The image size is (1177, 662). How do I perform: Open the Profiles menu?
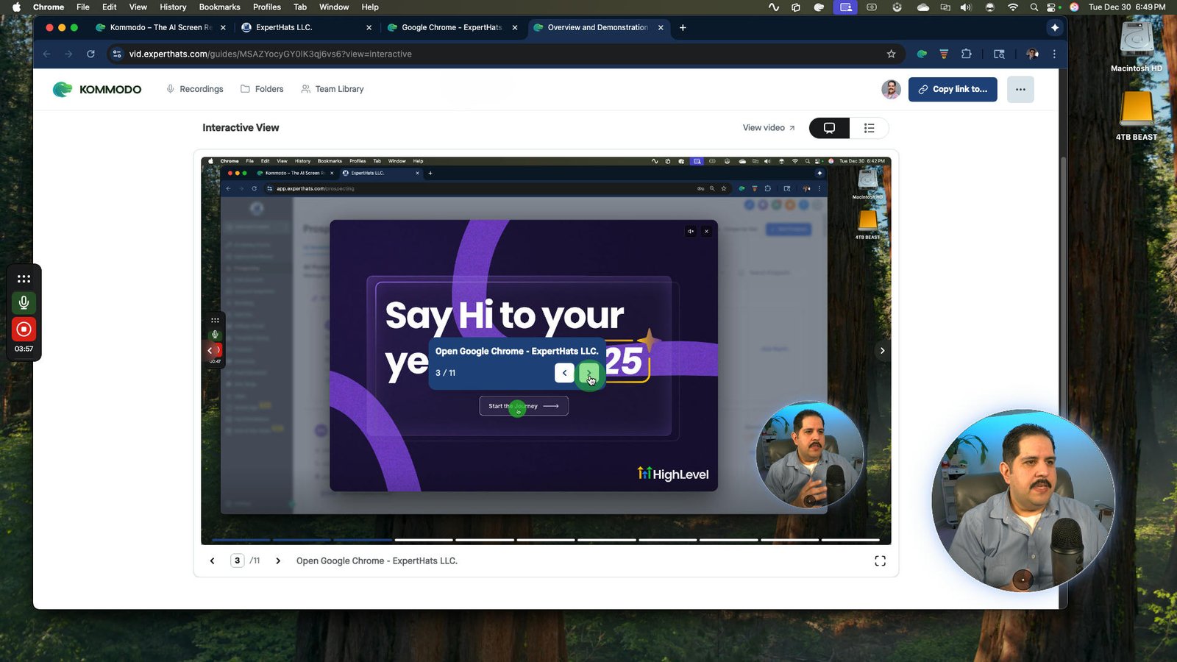coord(266,7)
